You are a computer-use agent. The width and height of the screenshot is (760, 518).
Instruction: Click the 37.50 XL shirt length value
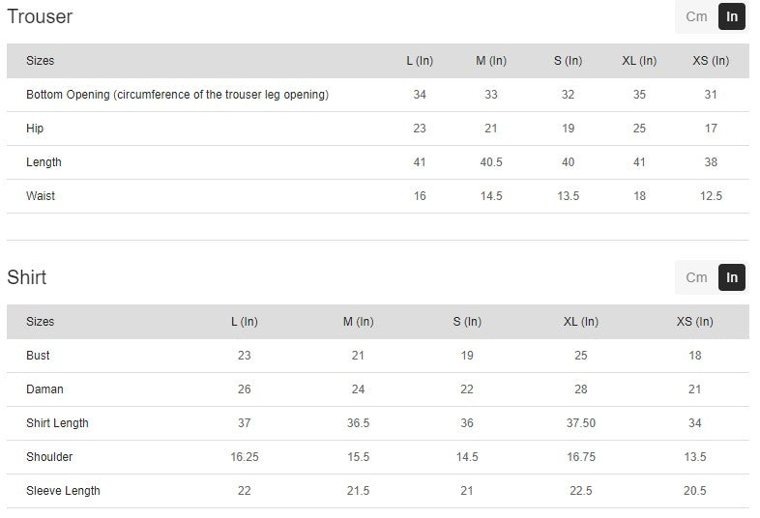(x=581, y=423)
